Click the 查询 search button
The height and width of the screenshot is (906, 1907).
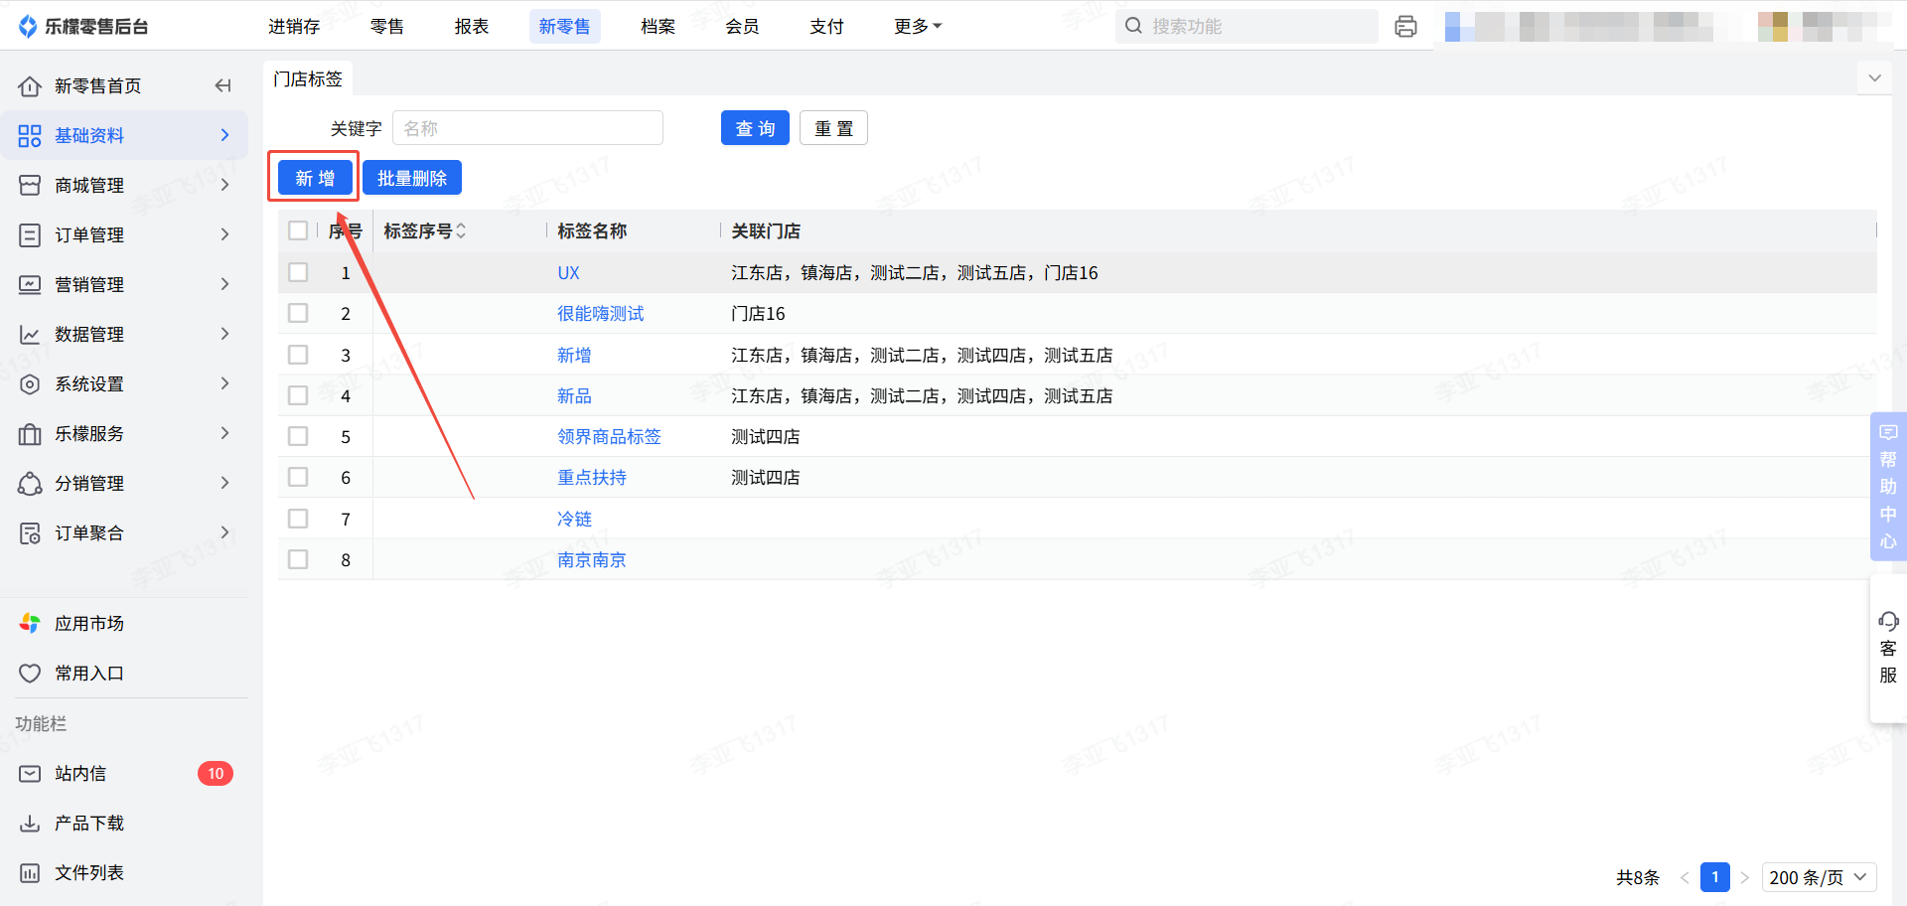coord(755,128)
